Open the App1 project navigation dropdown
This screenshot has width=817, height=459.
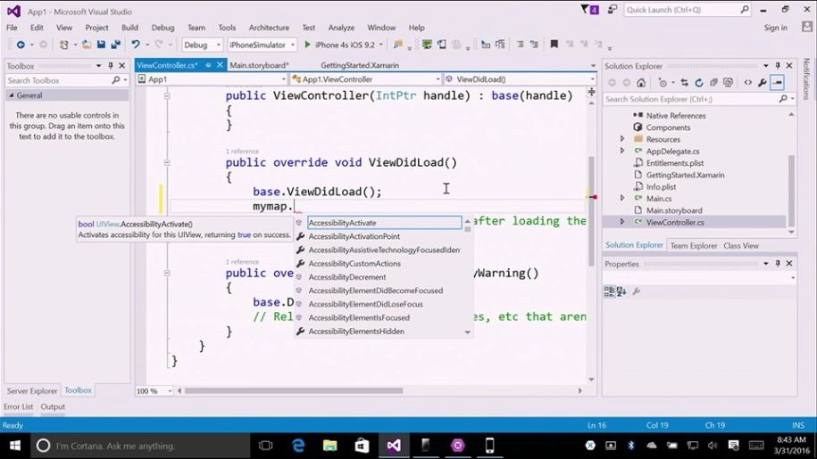[x=212, y=79]
